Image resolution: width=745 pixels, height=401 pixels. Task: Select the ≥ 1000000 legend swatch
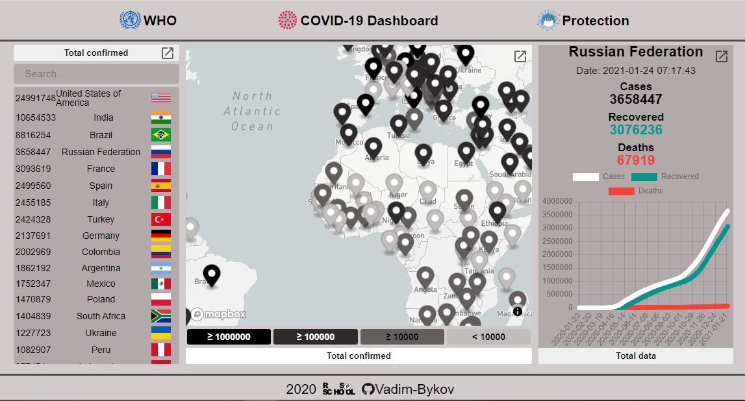tap(228, 337)
